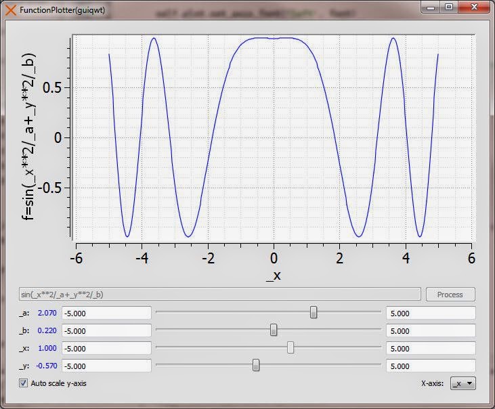Click the _x slider handle

[290, 347]
